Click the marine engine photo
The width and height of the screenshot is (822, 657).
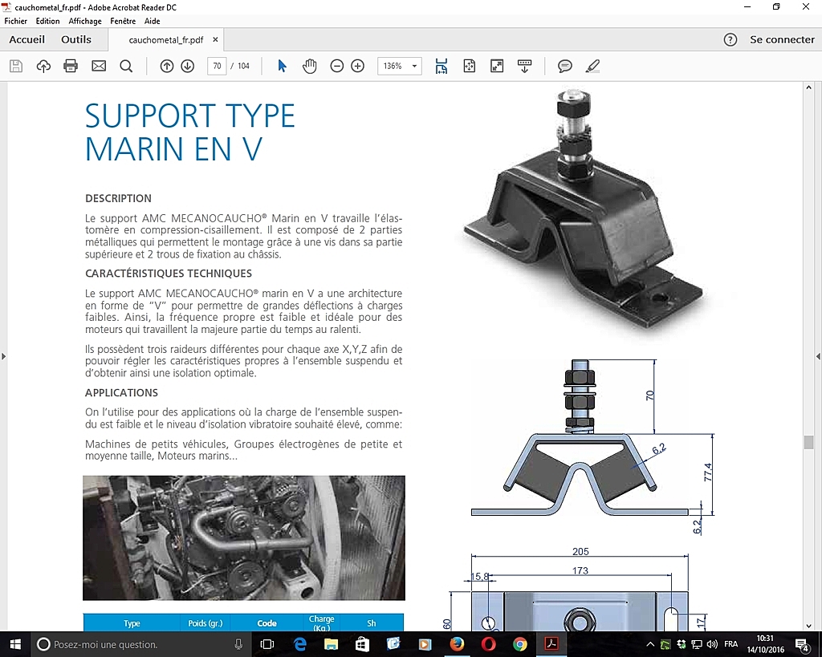(x=244, y=538)
